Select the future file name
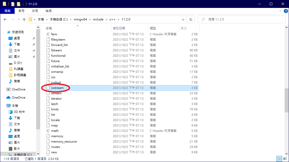 point(55,61)
